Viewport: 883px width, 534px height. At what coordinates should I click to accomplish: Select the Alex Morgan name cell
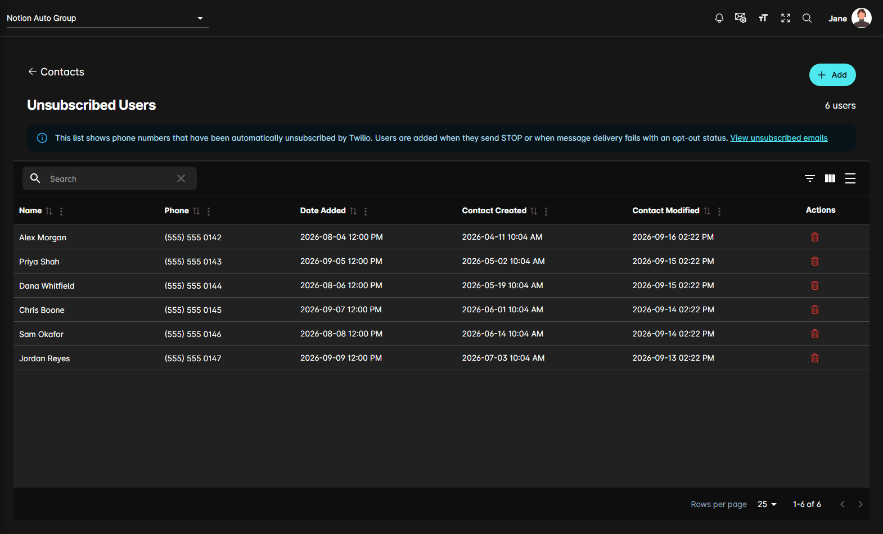(x=43, y=237)
